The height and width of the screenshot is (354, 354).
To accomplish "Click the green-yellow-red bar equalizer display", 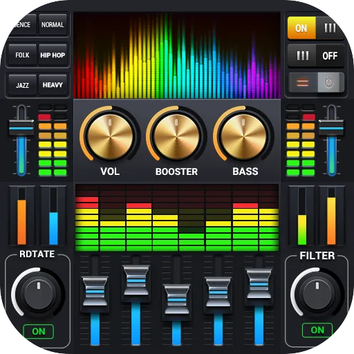I will tap(177, 218).
